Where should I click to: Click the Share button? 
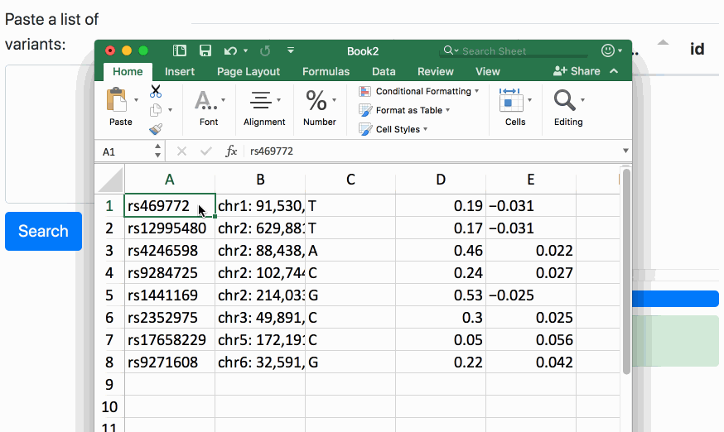tap(577, 71)
